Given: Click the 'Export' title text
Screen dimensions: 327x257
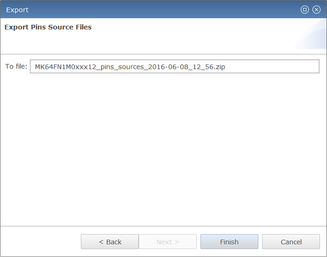Looking at the screenshot, I should coord(17,9).
